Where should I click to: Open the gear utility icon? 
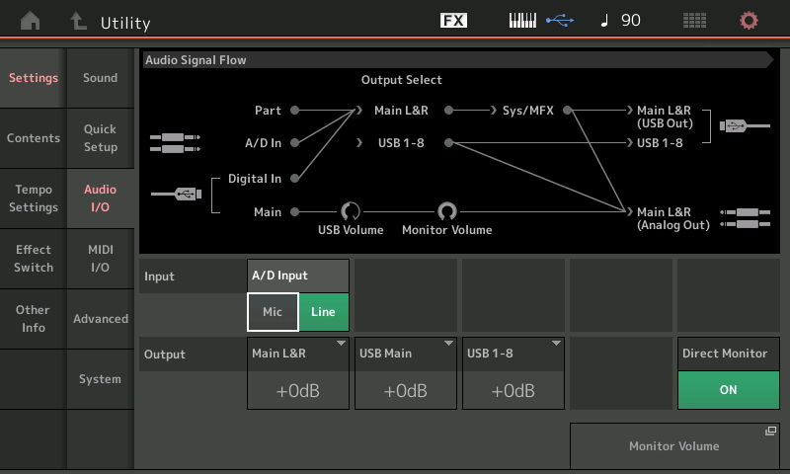[x=749, y=21]
